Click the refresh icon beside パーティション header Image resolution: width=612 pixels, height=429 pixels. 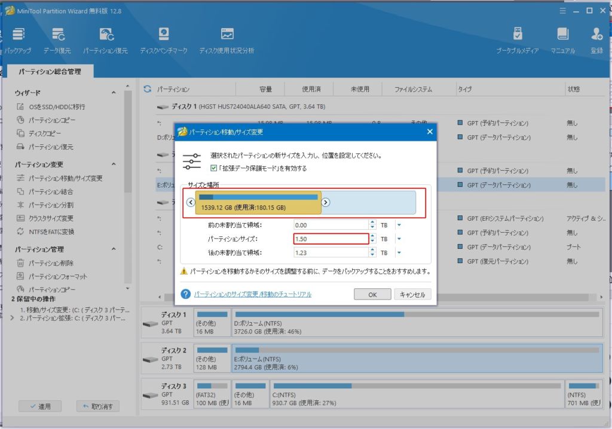coord(147,89)
